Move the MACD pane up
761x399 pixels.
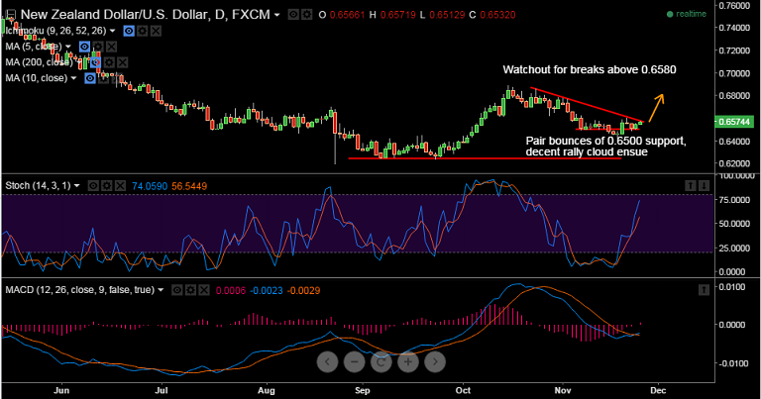704,290
